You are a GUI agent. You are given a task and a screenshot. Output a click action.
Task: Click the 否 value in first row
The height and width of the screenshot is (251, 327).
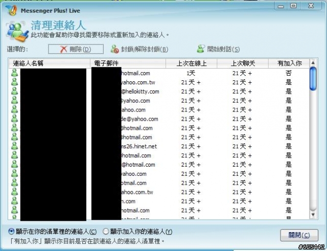(288, 73)
